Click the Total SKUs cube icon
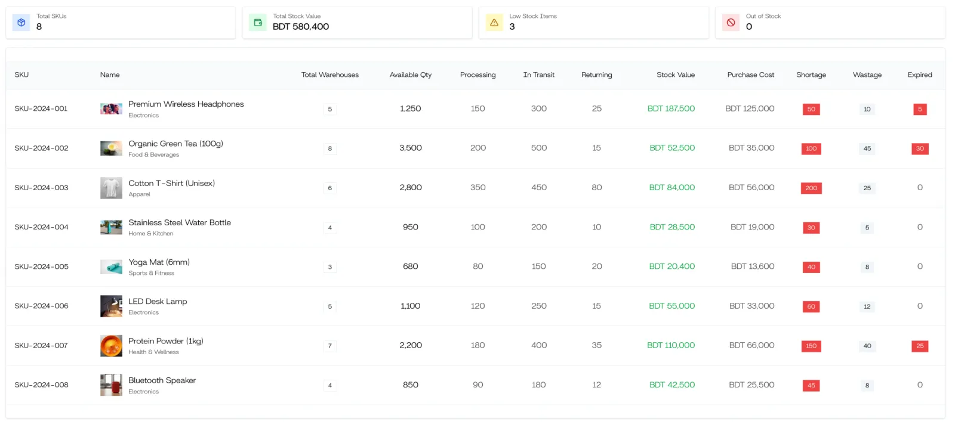This screenshot has height=428, width=955. click(21, 23)
